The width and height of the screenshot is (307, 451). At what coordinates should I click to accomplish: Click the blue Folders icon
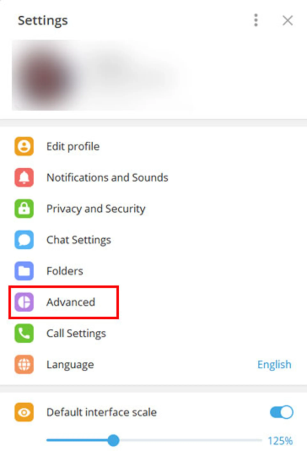(24, 271)
